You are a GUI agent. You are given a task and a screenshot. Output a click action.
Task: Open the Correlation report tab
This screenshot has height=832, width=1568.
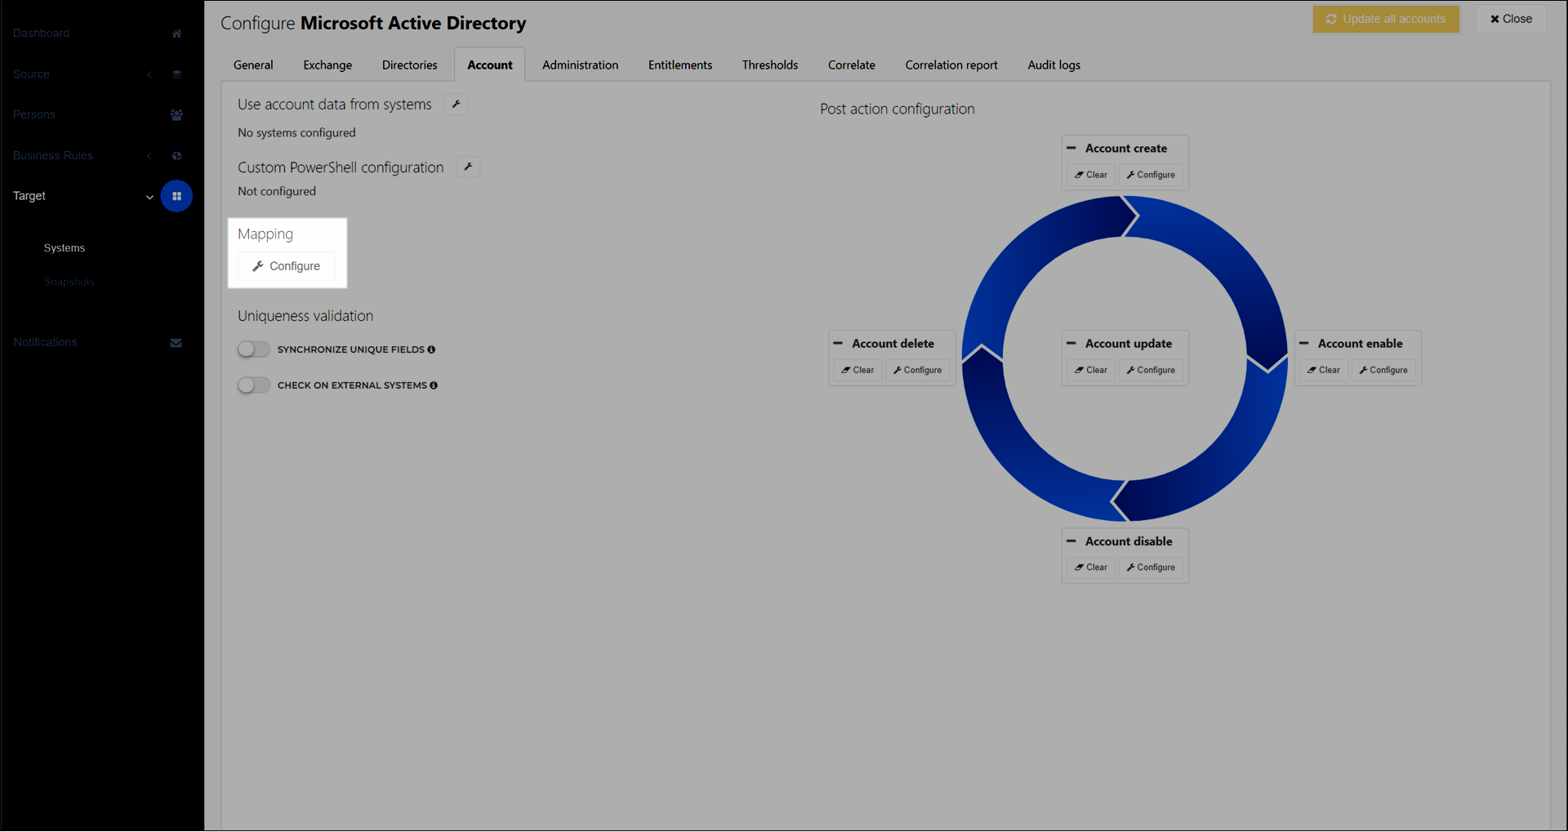point(951,65)
